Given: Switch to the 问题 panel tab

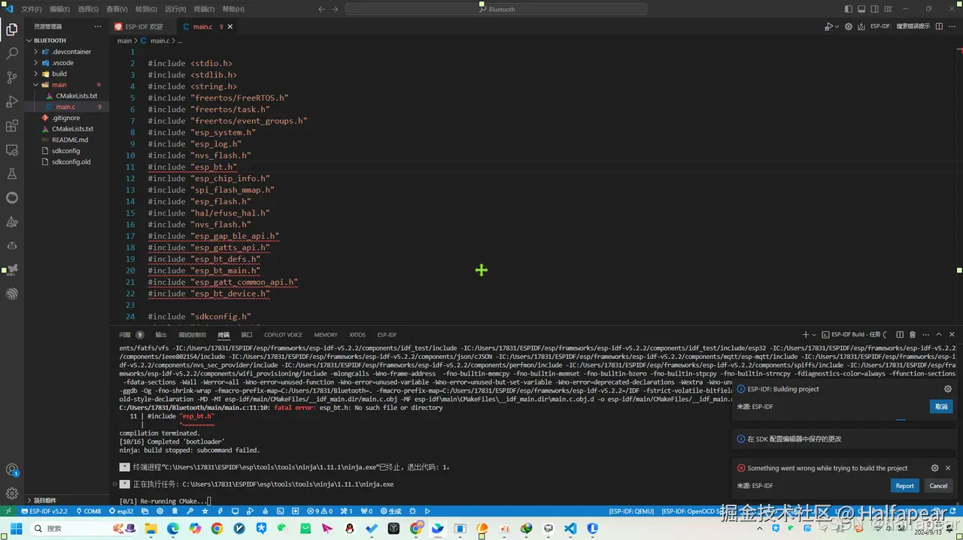Looking at the screenshot, I should pyautogui.click(x=131, y=334).
